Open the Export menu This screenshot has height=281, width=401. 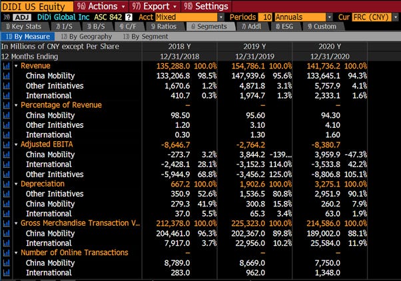[155, 6]
